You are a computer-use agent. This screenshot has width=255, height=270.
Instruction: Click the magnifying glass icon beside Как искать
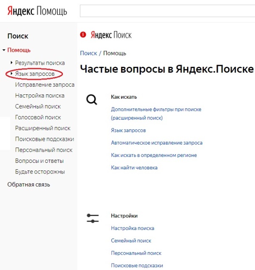coord(91,100)
